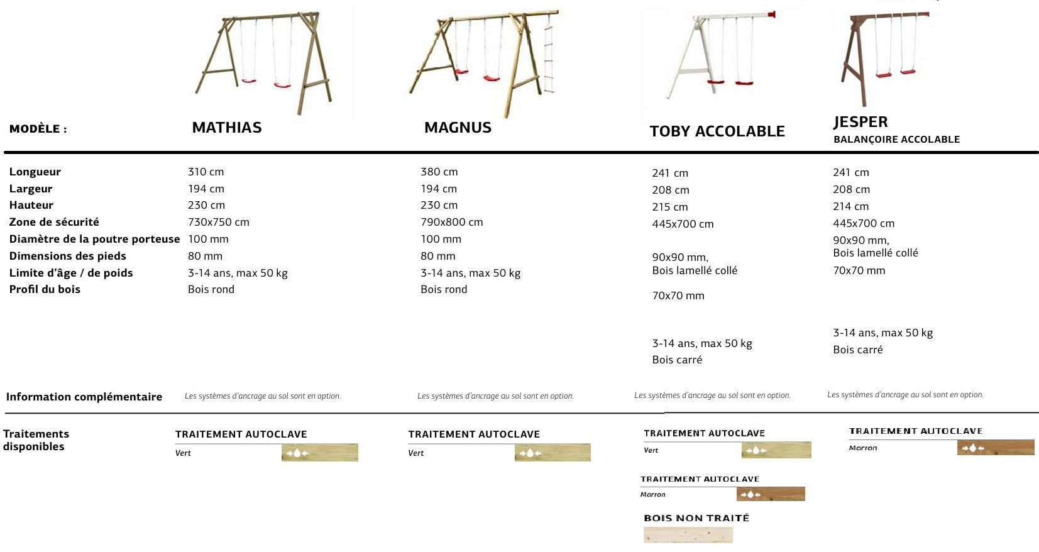Click the BOIS NON TRAITÉ heading
The image size is (1039, 552).
click(696, 518)
